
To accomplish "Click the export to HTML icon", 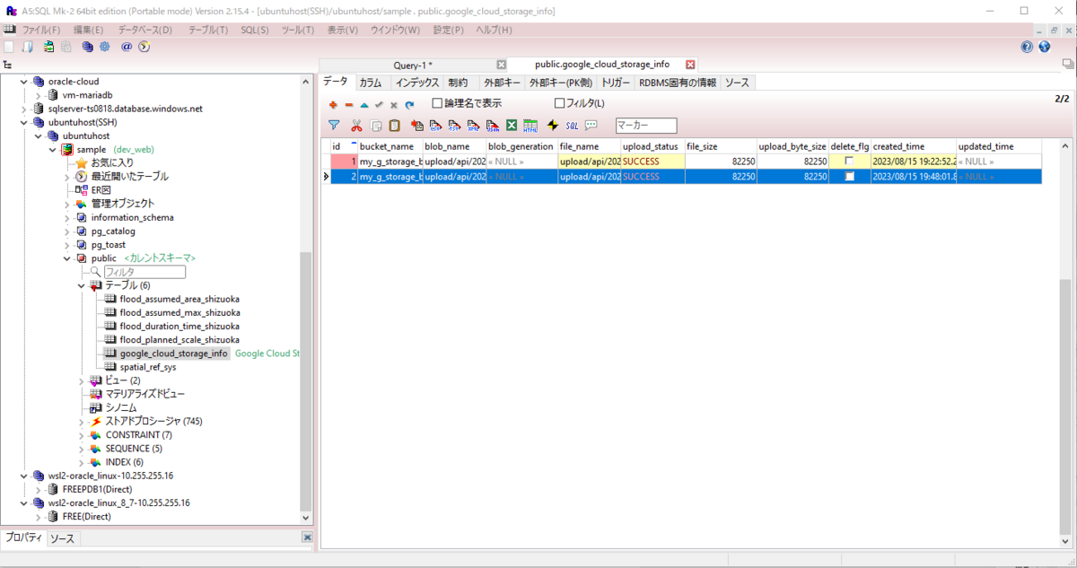I will pos(530,125).
